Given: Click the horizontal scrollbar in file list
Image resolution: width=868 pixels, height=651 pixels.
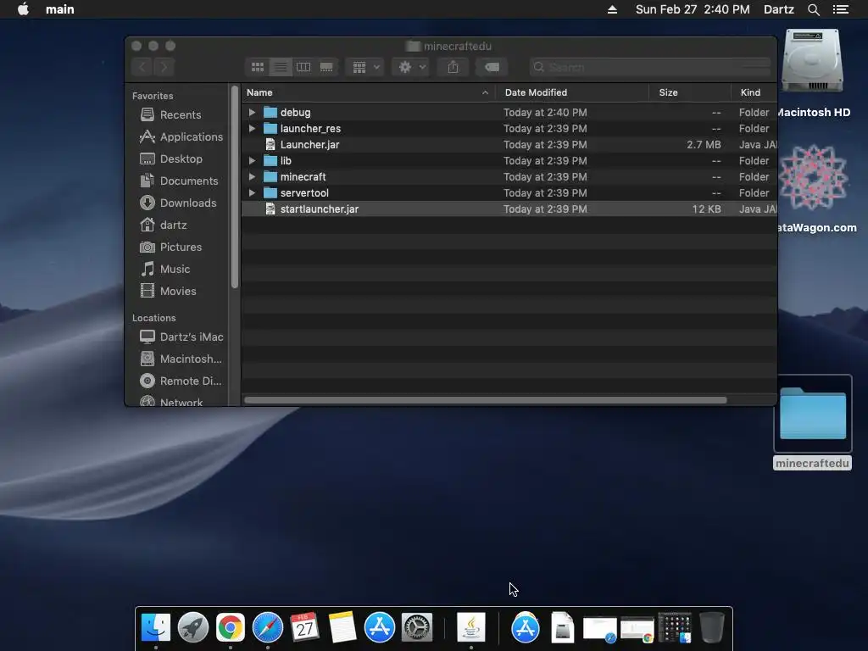Looking at the screenshot, I should tap(486, 400).
